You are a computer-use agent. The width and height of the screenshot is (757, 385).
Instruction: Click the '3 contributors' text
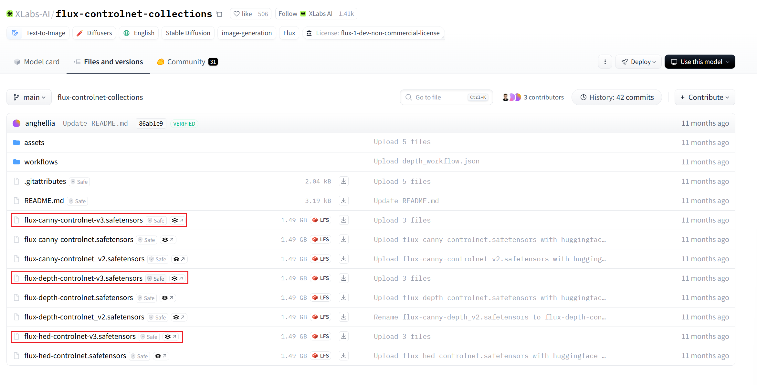click(544, 97)
